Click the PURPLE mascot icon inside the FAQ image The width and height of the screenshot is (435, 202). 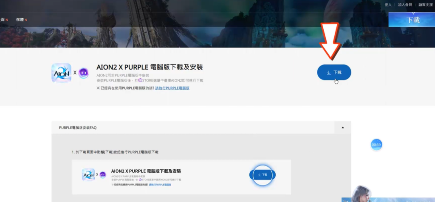[103, 174]
